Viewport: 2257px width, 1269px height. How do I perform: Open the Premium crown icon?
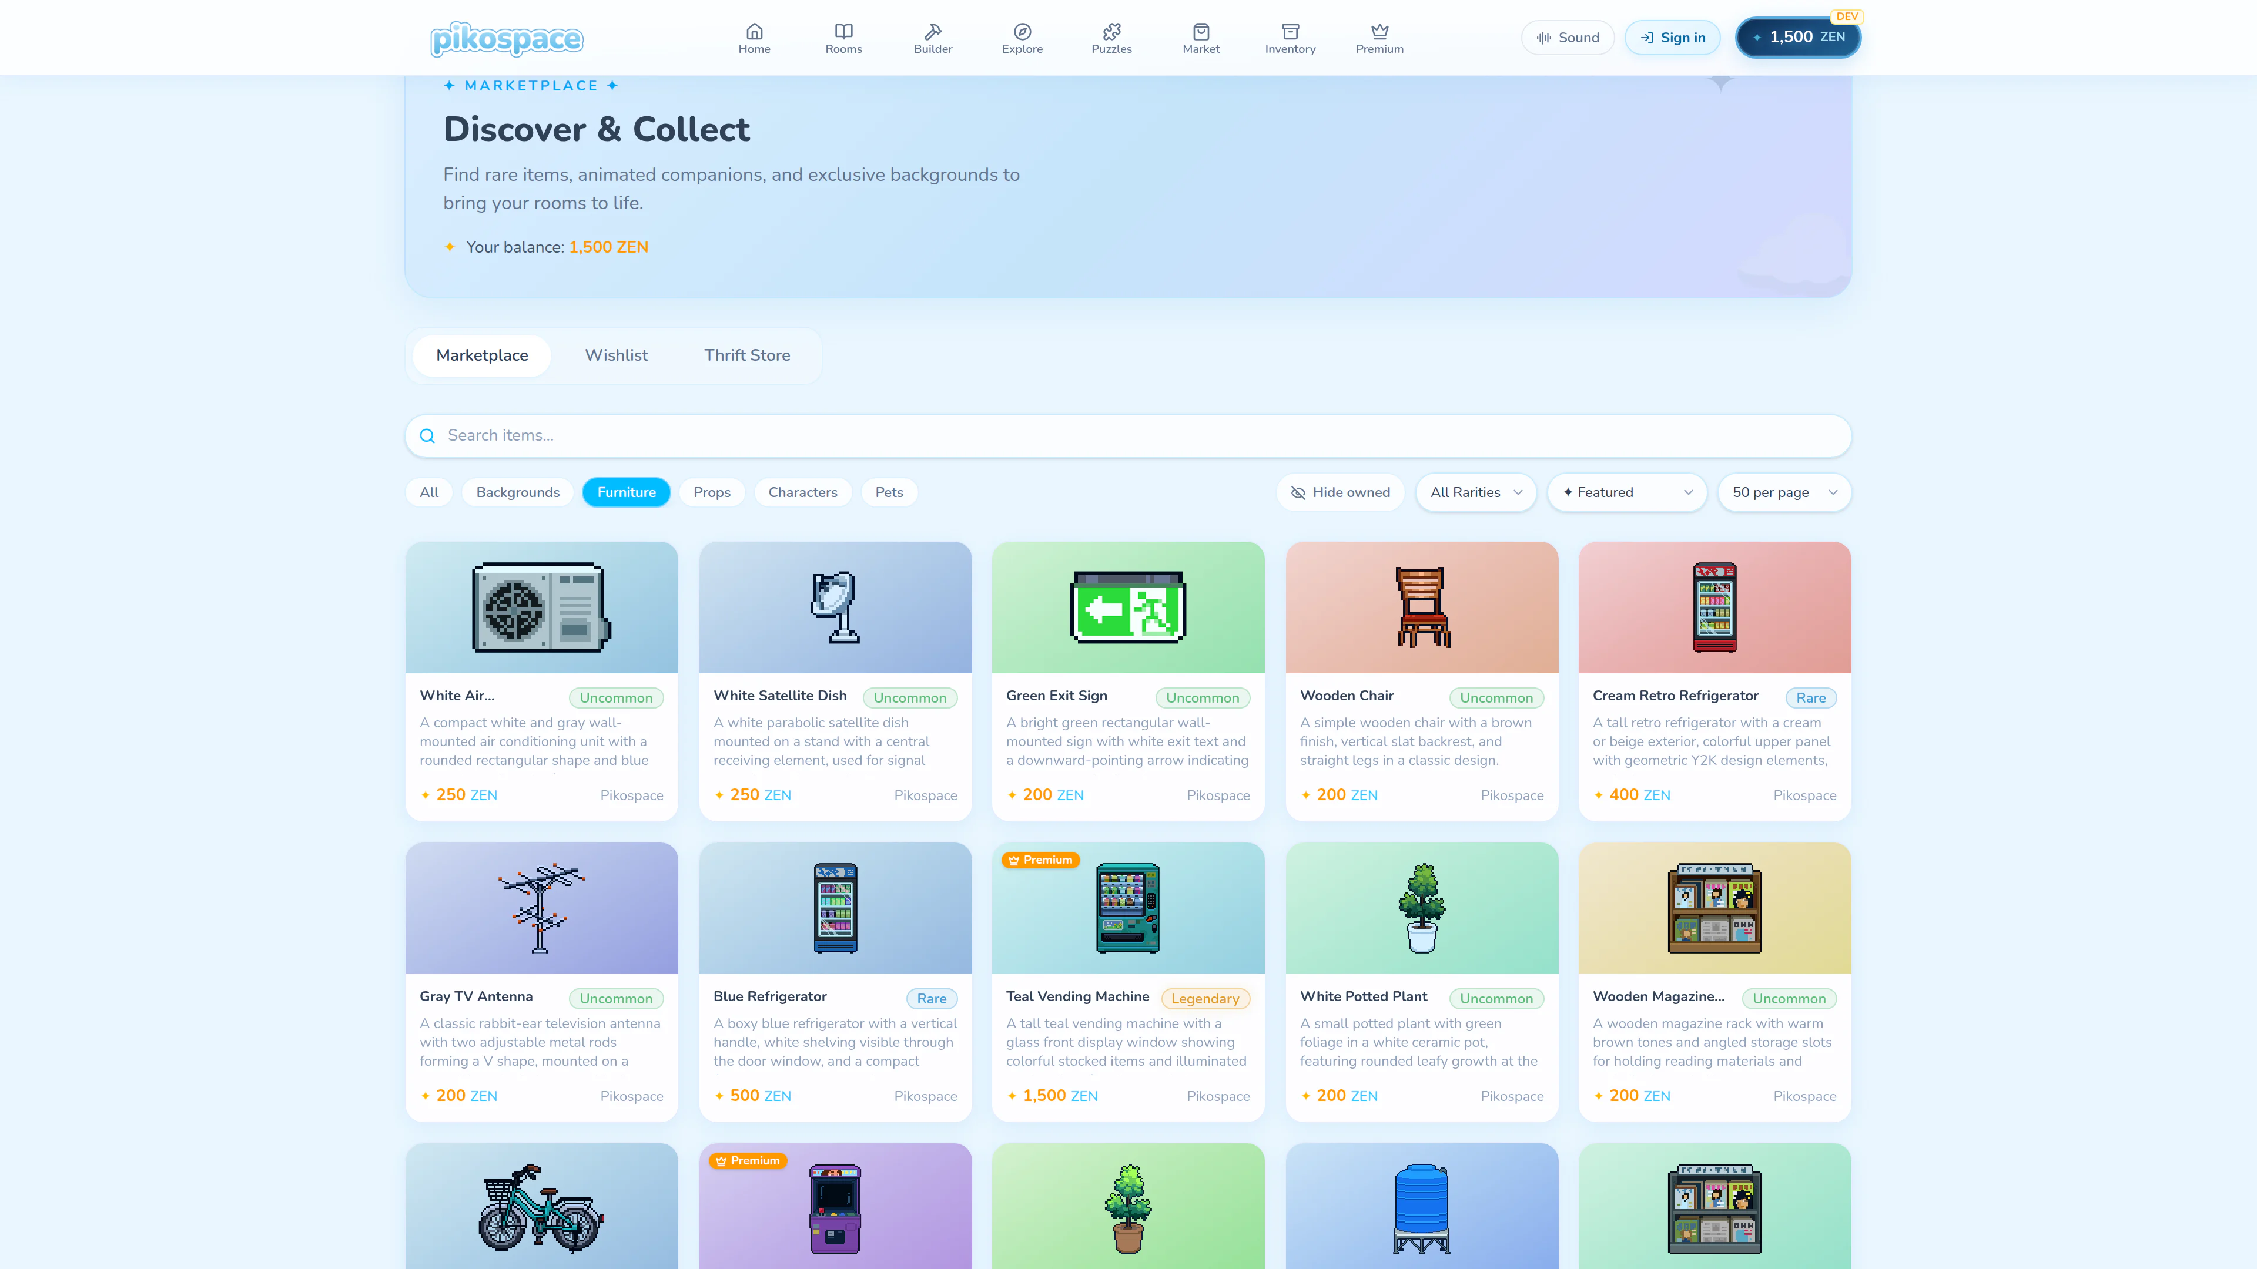(x=1379, y=32)
